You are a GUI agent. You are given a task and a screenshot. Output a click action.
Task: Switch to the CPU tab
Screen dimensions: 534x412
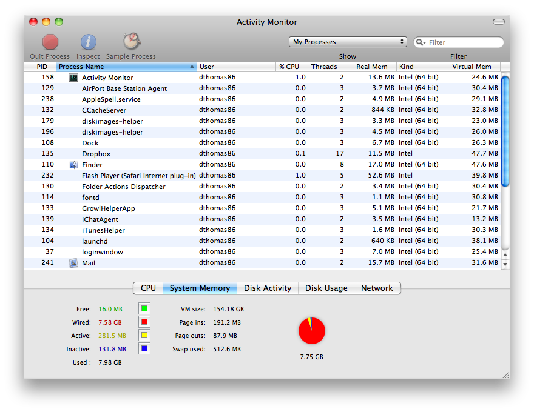click(148, 288)
